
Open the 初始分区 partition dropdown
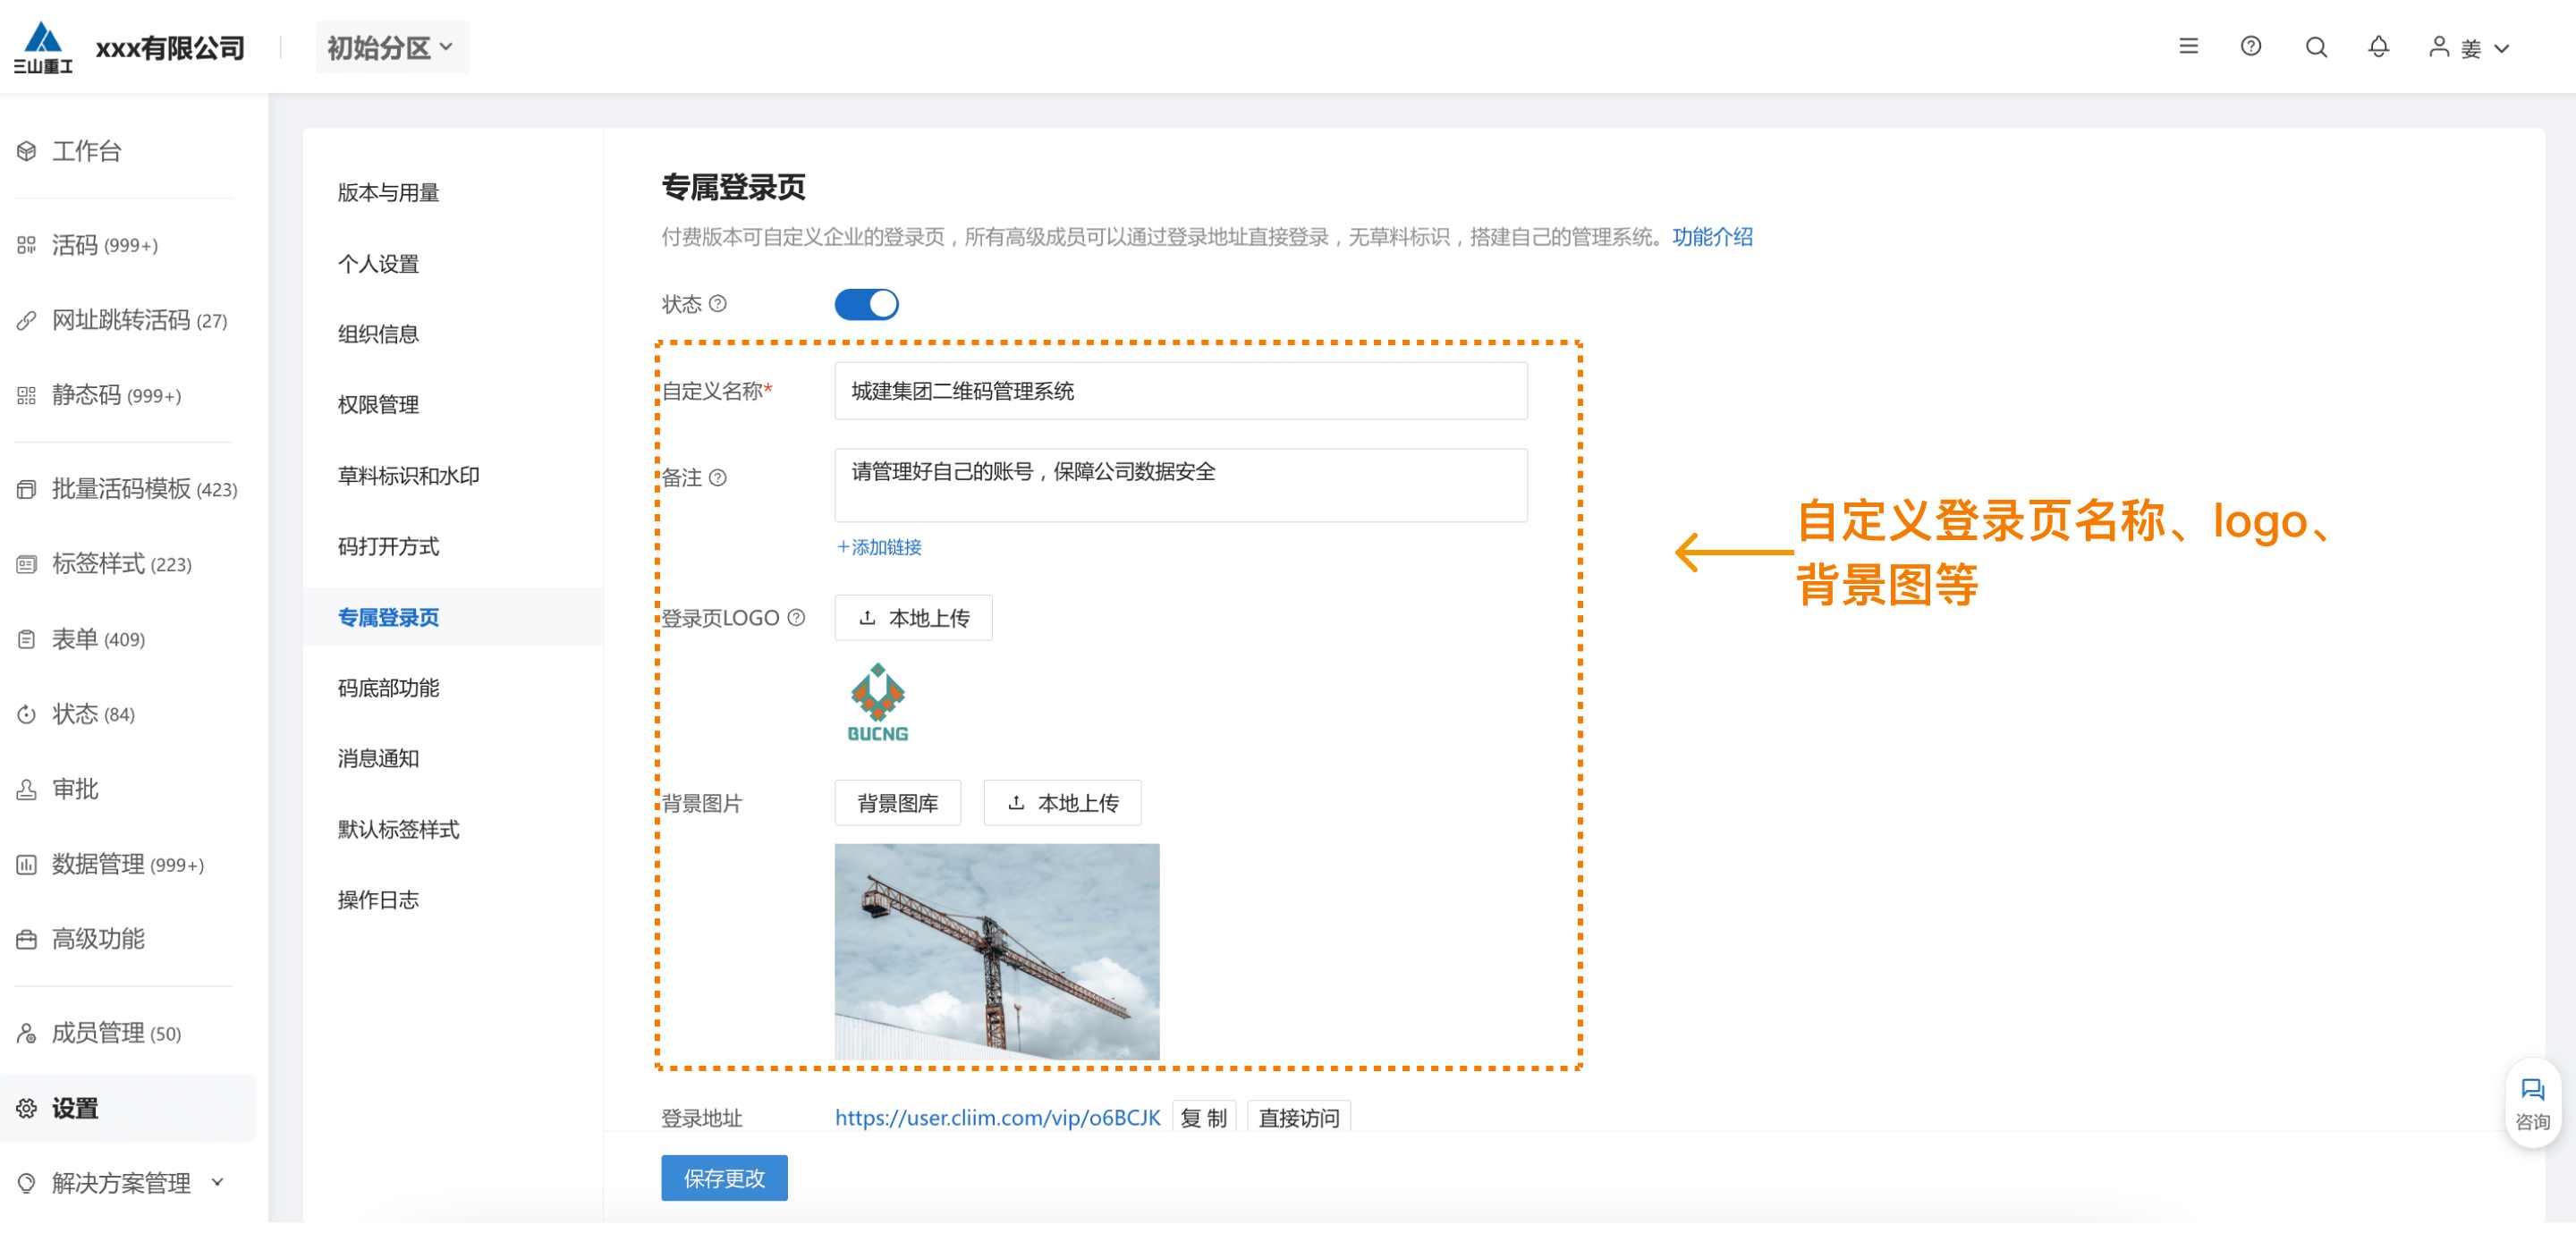click(x=392, y=47)
